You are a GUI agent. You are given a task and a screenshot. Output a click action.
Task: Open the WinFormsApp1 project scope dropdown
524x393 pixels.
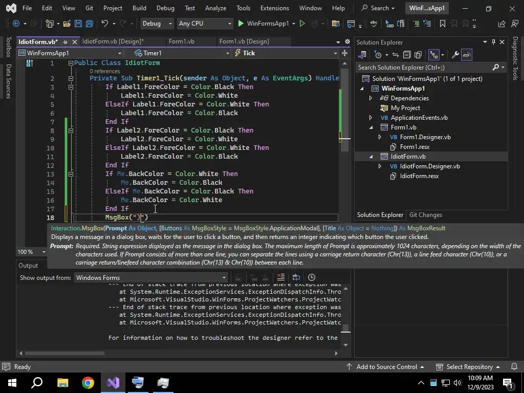70,53
